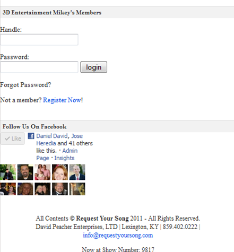Select fan photo of family in pink

click(42, 172)
